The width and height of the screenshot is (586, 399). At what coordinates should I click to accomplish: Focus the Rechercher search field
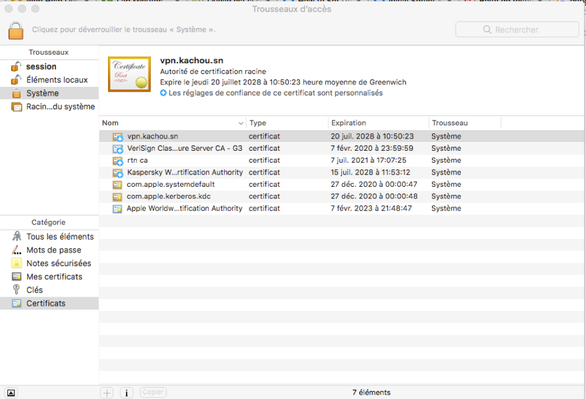click(517, 30)
